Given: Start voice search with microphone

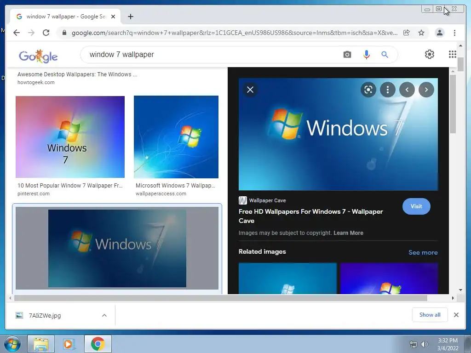Looking at the screenshot, I should point(367,55).
